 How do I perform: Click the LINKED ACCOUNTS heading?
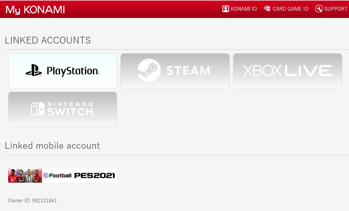48,40
